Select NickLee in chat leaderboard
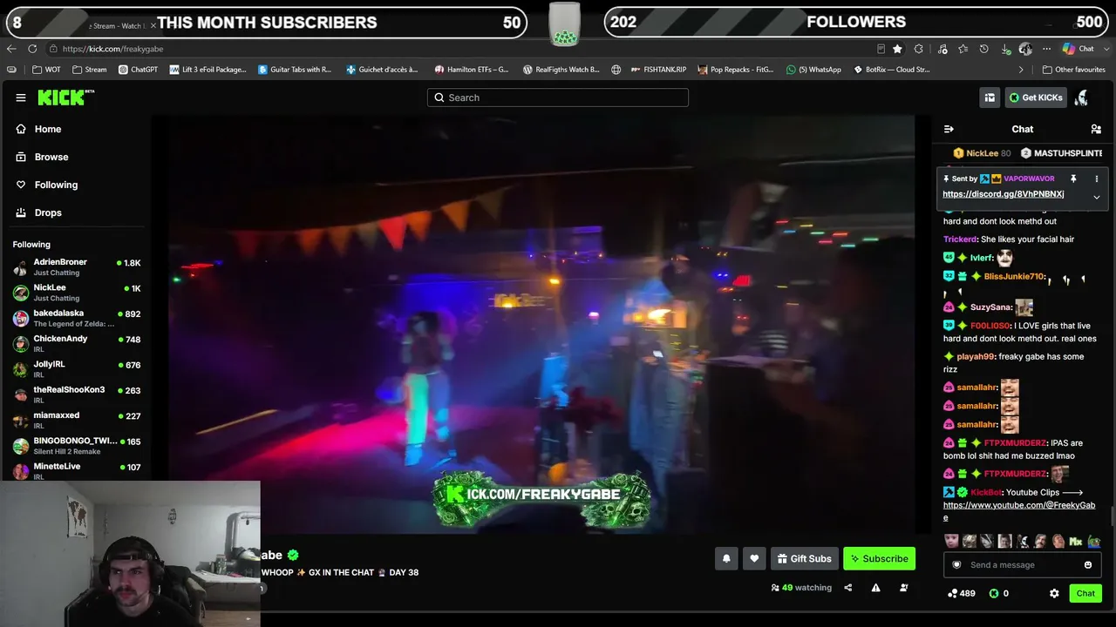Screen dimensions: 1116x627 pyautogui.click(x=982, y=153)
